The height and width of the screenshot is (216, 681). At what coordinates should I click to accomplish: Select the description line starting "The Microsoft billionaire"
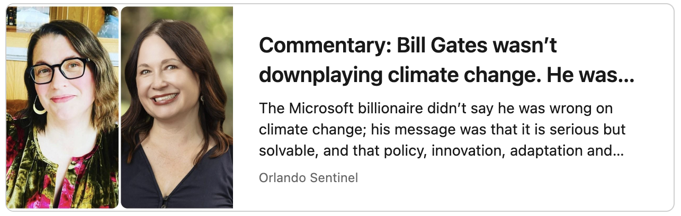(435, 109)
